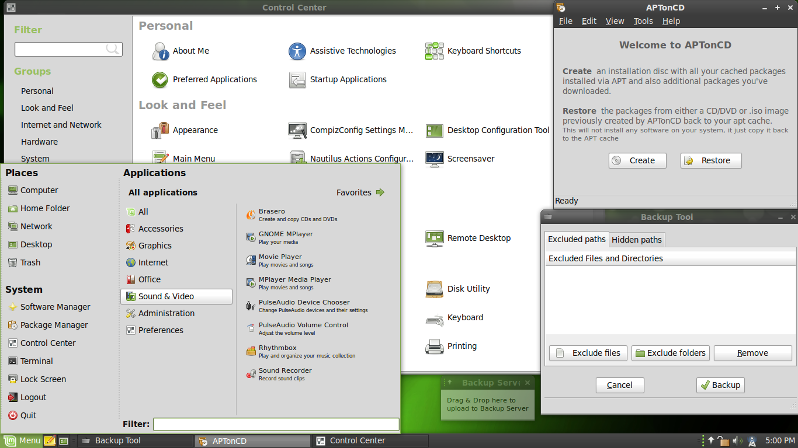798x448 pixels.
Task: Launch Movie Player entry
Action: click(x=280, y=260)
